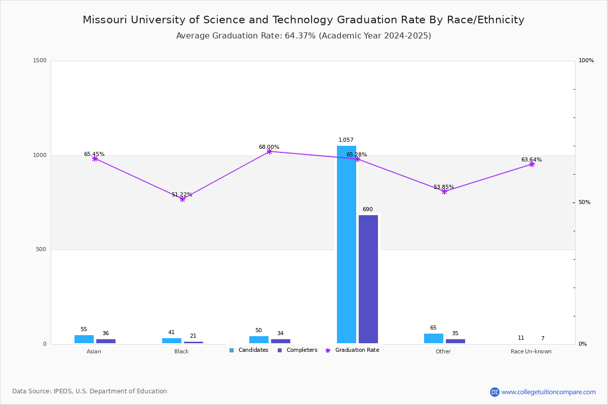Select the 53.85% Other graduation rate marker
This screenshot has width=608, height=405.
444,191
